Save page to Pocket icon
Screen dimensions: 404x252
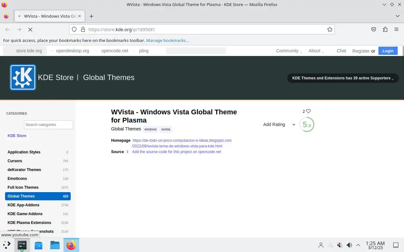[x=374, y=29]
